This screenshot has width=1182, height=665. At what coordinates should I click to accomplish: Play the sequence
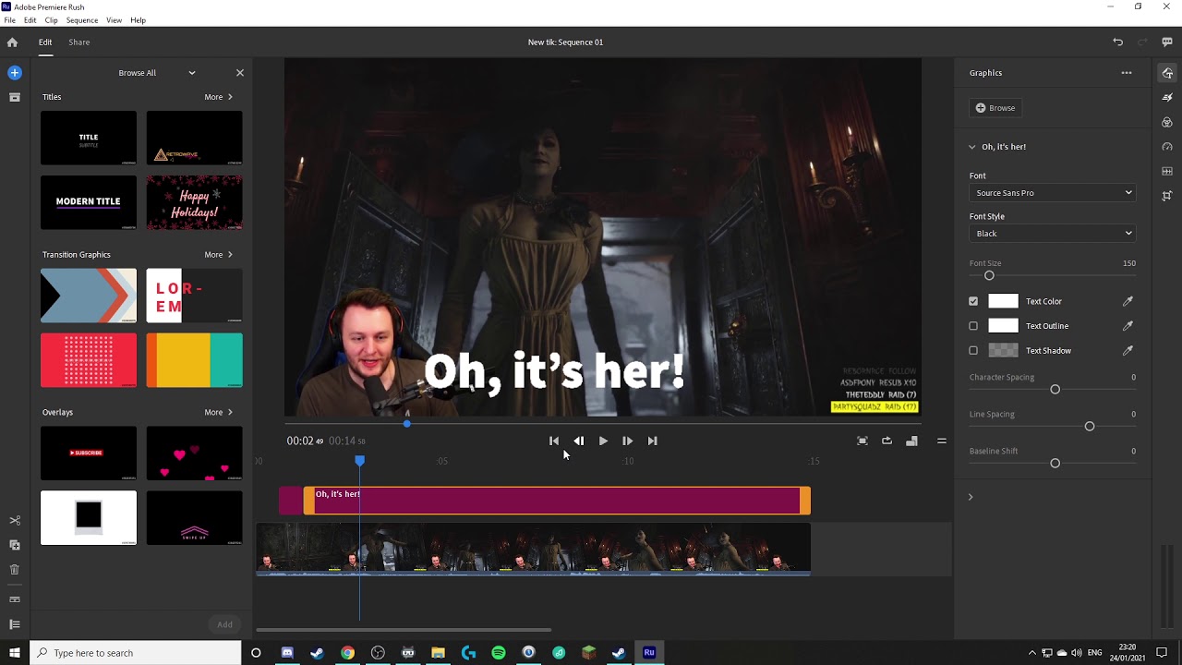[603, 441]
